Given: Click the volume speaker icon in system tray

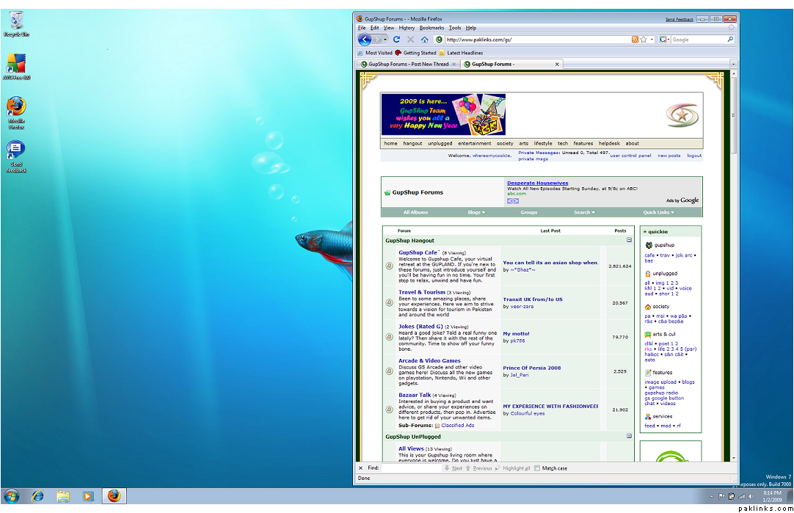Looking at the screenshot, I should point(751,497).
